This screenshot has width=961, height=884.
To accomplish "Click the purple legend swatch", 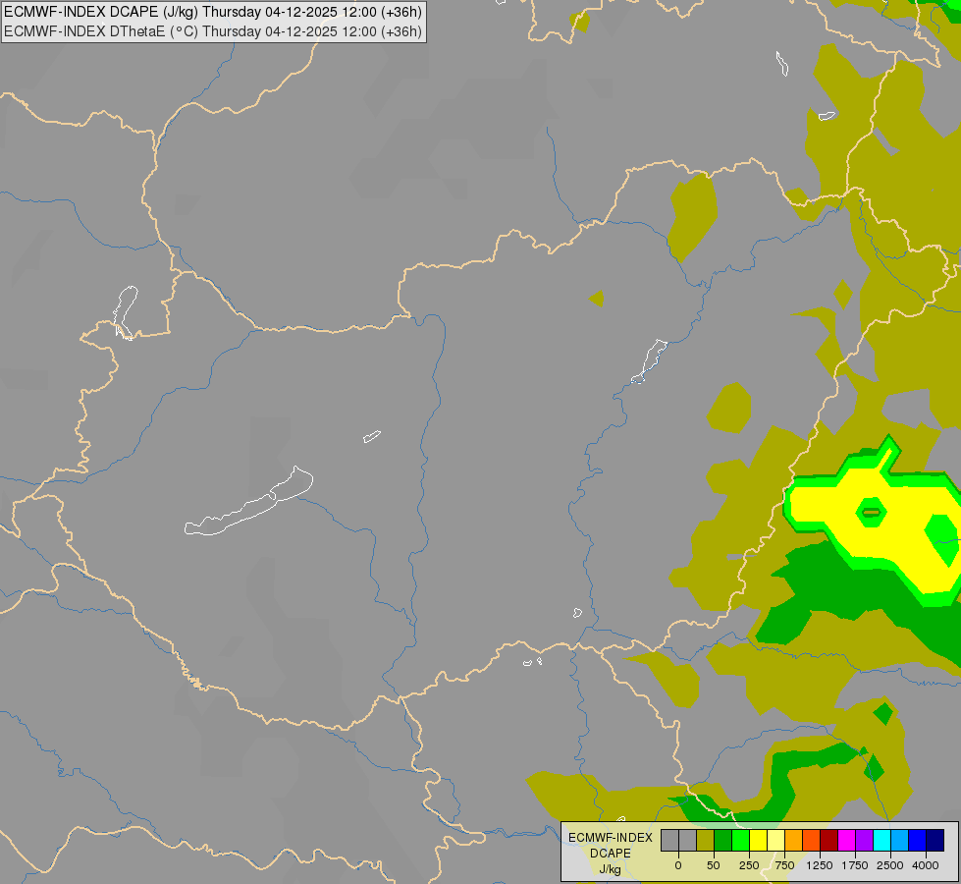I will coord(864,841).
